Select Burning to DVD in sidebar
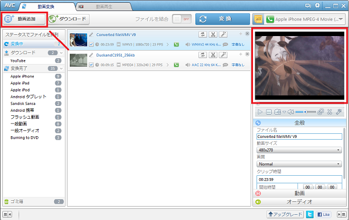This screenshot has height=220, width=349. coord(24,137)
